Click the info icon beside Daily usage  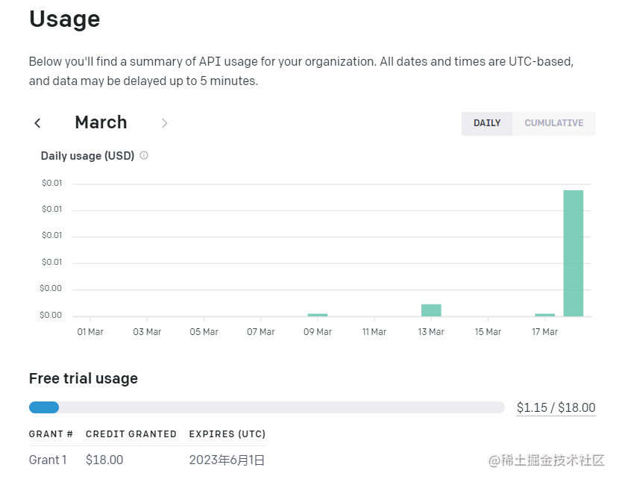144,156
